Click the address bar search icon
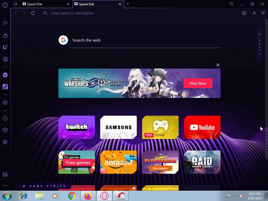This screenshot has height=201, width=268. click(45, 13)
